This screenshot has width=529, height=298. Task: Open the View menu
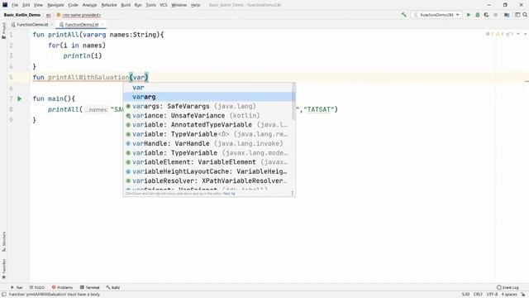point(38,5)
